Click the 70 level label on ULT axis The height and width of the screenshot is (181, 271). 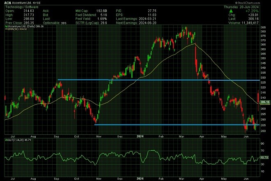pyautogui.click(x=262, y=150)
